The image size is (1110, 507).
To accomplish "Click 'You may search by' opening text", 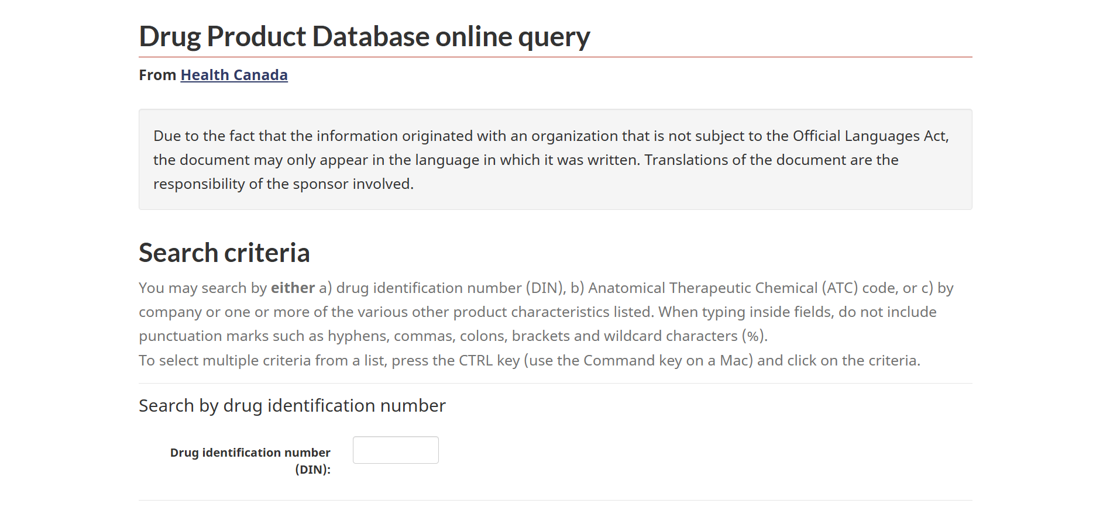I will pos(202,288).
